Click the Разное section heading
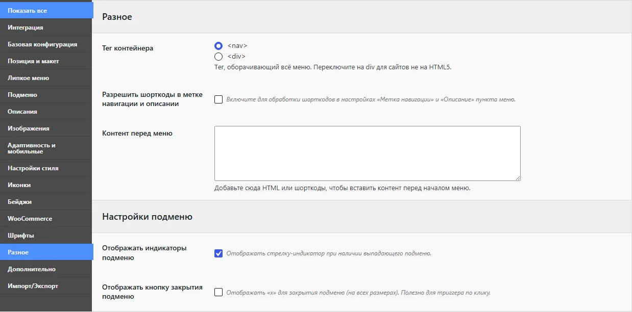Screen dimensions: 632x312 point(117,17)
